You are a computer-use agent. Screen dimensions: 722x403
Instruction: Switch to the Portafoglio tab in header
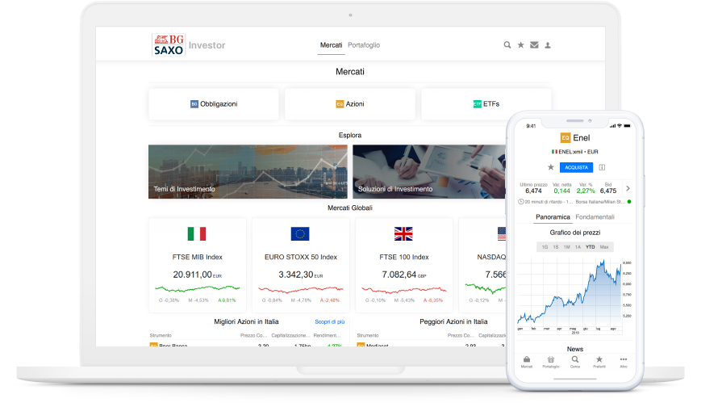(x=364, y=45)
